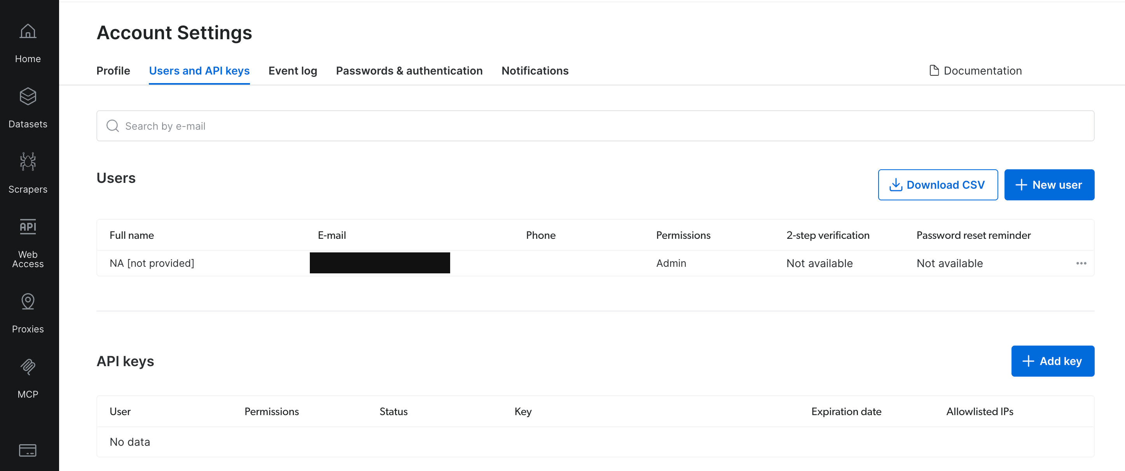Open the Datasets sidebar icon
The height and width of the screenshot is (471, 1125).
point(28,97)
